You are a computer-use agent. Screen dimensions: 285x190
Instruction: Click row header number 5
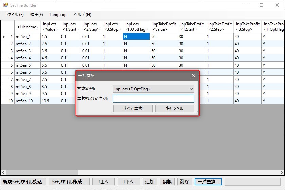(x=7, y=65)
